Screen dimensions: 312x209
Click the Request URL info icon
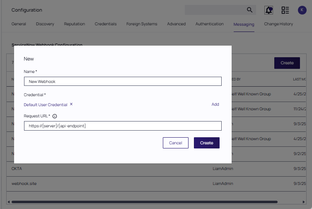click(55, 116)
